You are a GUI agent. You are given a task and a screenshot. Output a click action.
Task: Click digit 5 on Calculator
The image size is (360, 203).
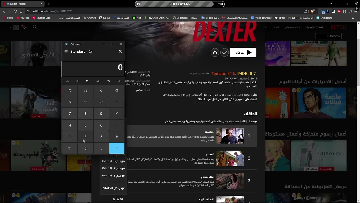pyautogui.click(x=85, y=125)
